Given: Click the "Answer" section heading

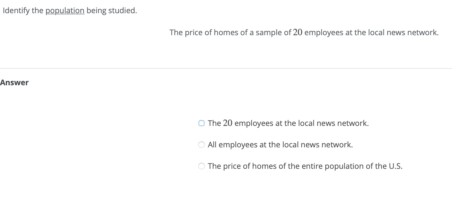Looking at the screenshot, I should pyautogui.click(x=14, y=82).
